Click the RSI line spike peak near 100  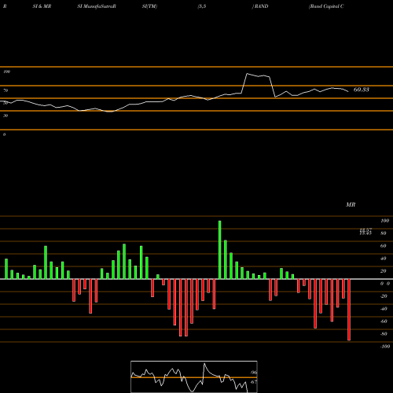click(247, 74)
